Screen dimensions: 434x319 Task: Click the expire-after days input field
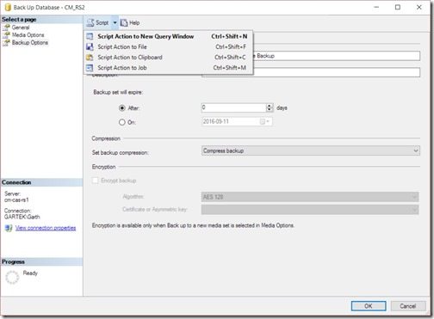coord(234,107)
